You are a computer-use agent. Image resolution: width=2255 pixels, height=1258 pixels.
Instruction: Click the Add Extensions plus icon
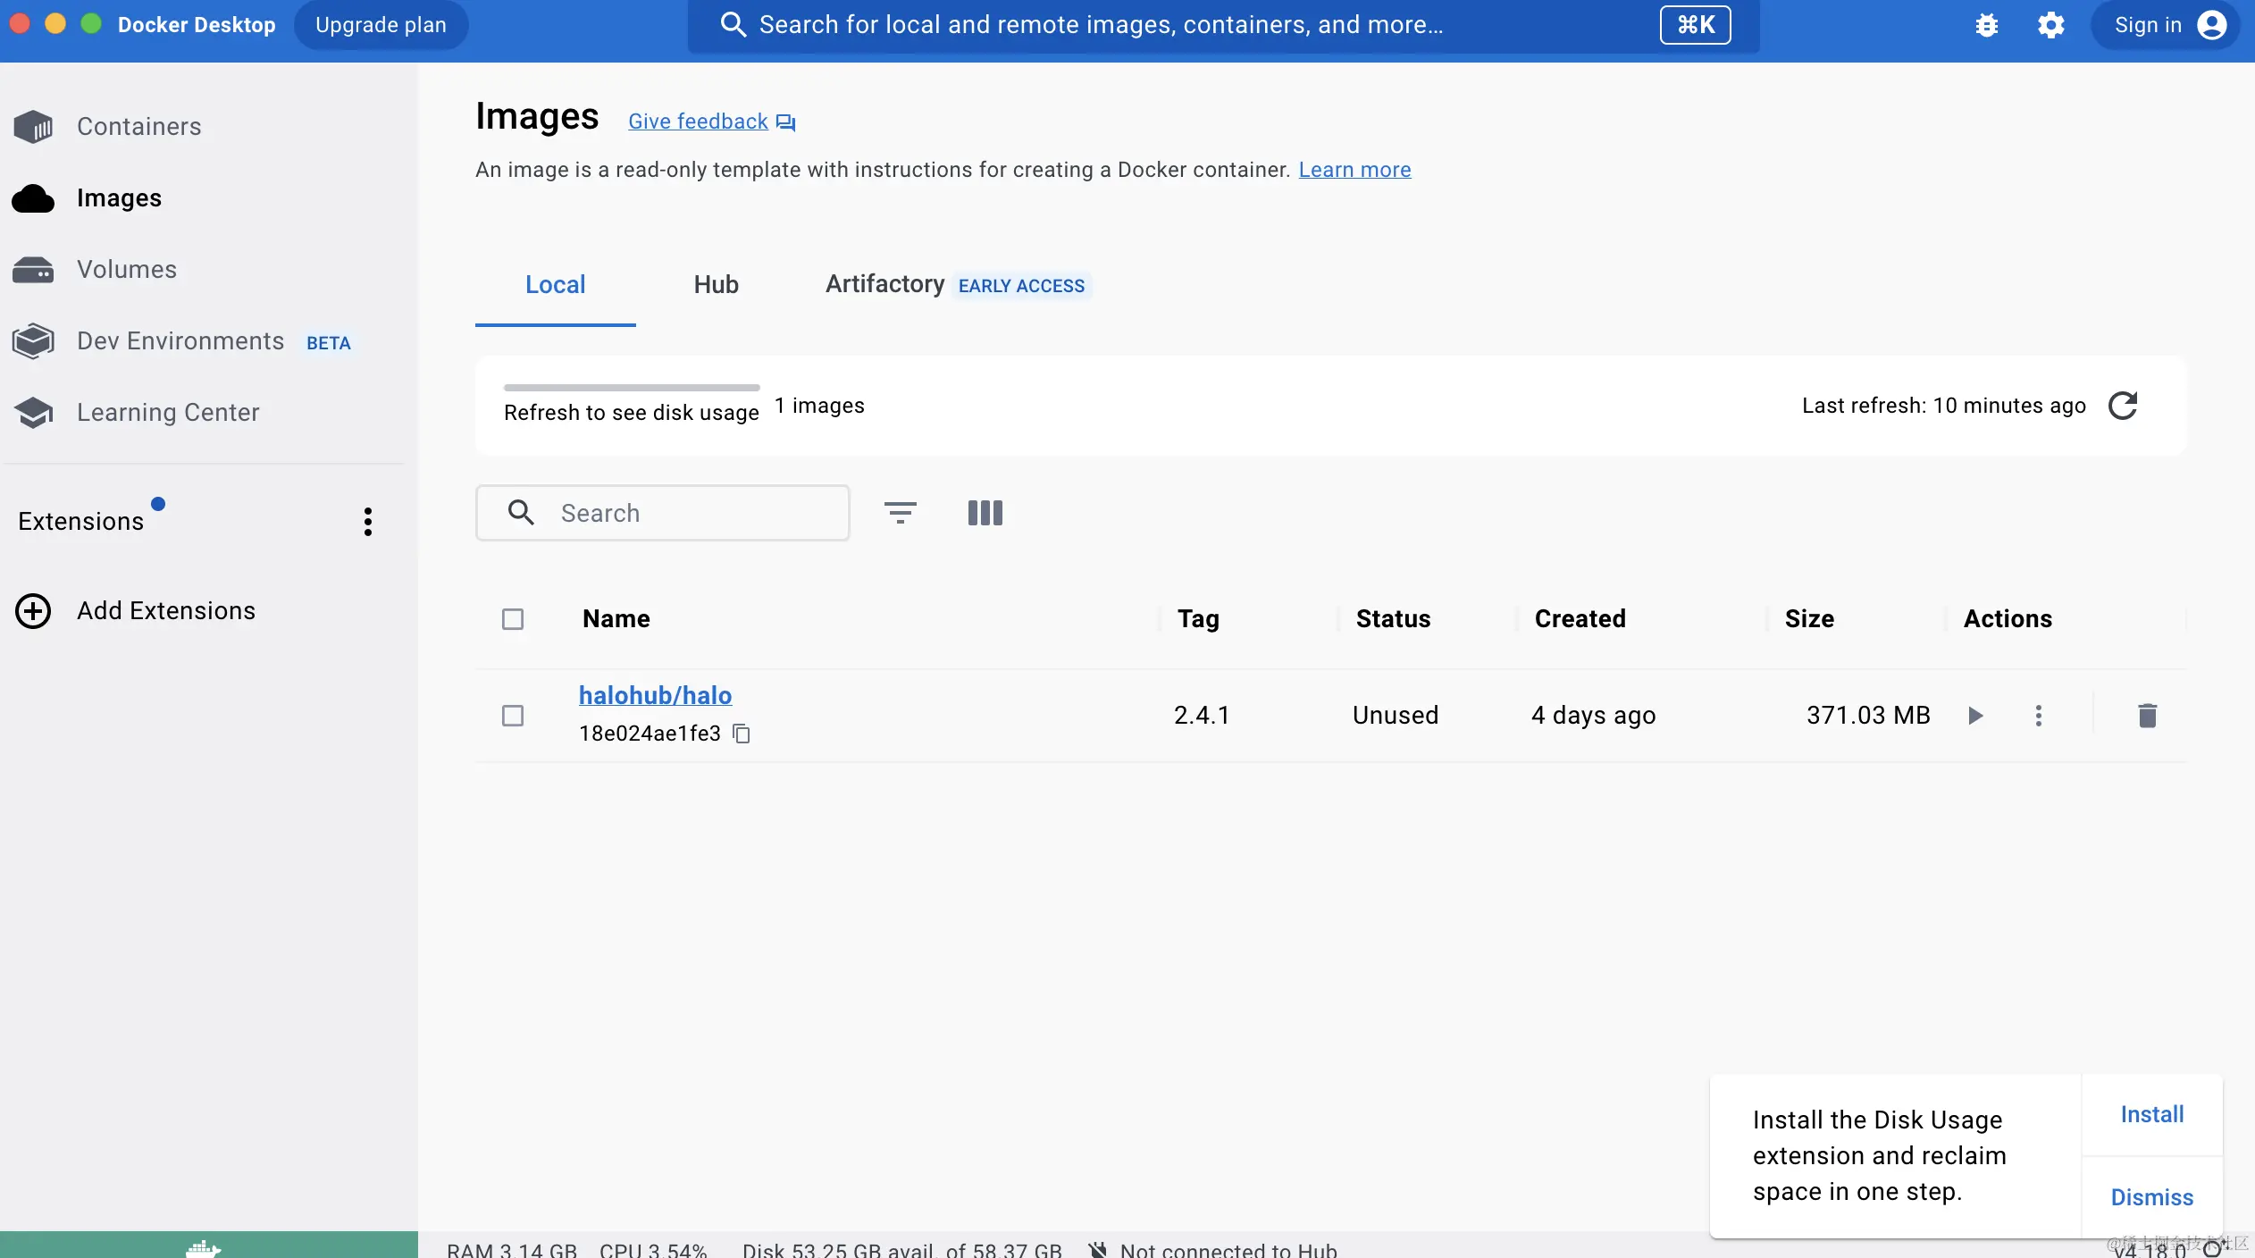click(33, 611)
